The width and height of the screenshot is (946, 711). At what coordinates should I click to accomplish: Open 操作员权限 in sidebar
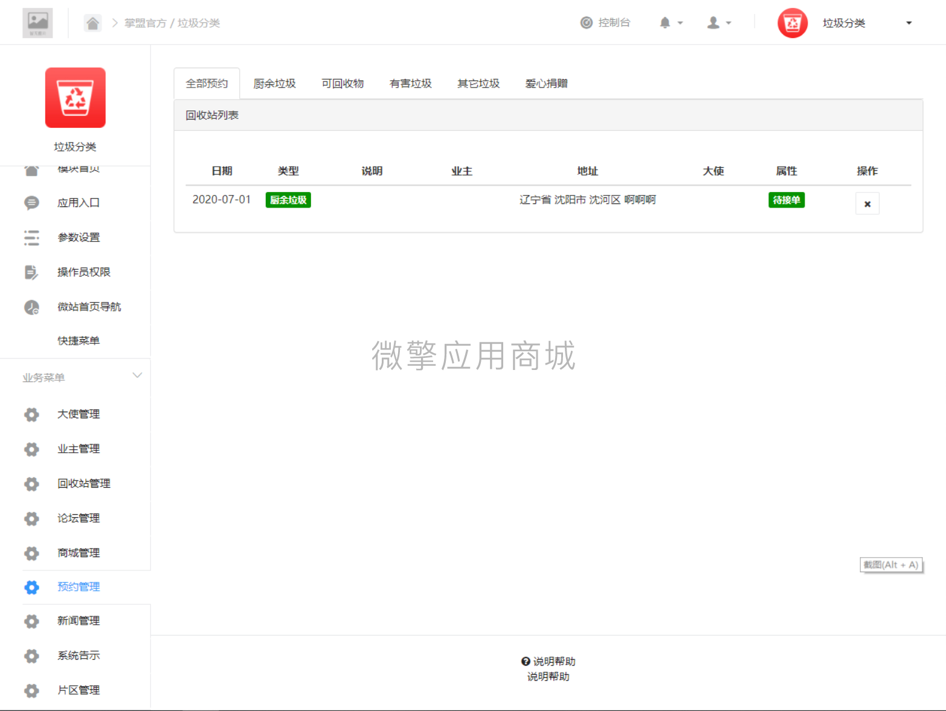[84, 272]
